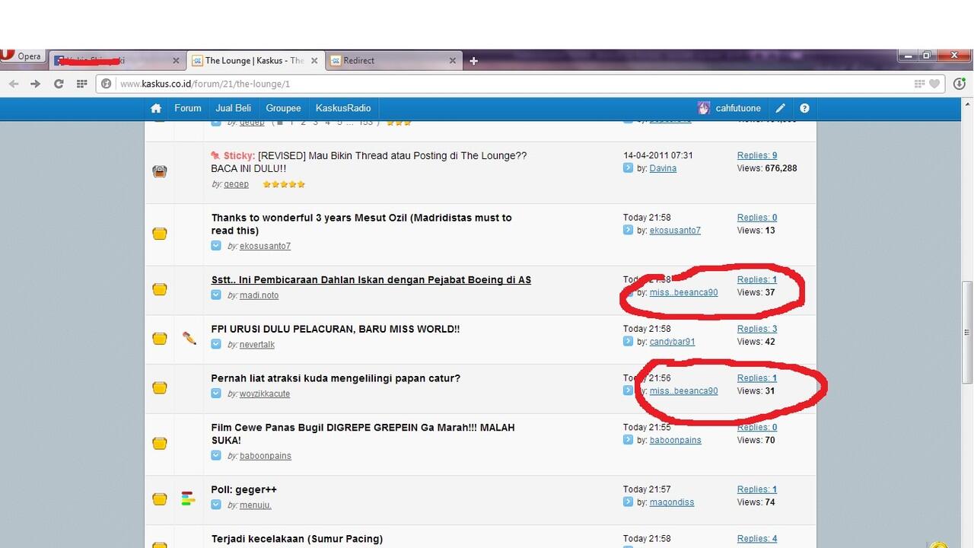Image resolution: width=974 pixels, height=548 pixels.
Task: Expand preview arrow next to nevertalk
Action: pyautogui.click(x=216, y=344)
